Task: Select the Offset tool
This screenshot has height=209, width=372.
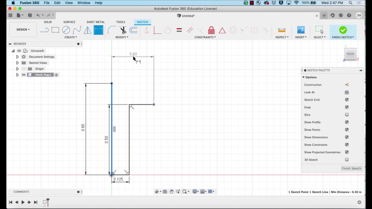Action: 134,30
